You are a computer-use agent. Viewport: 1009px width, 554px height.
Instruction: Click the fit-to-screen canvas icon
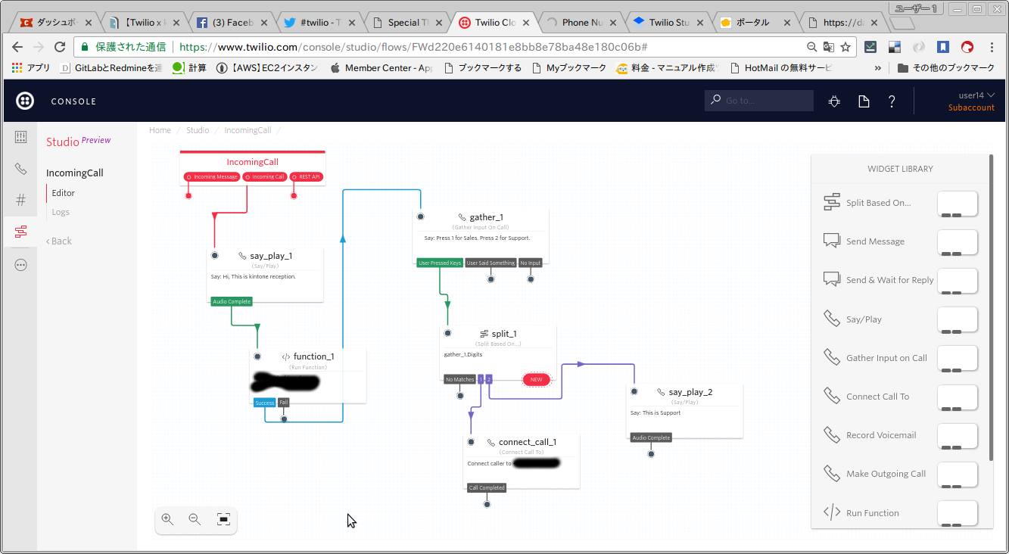[223, 519]
